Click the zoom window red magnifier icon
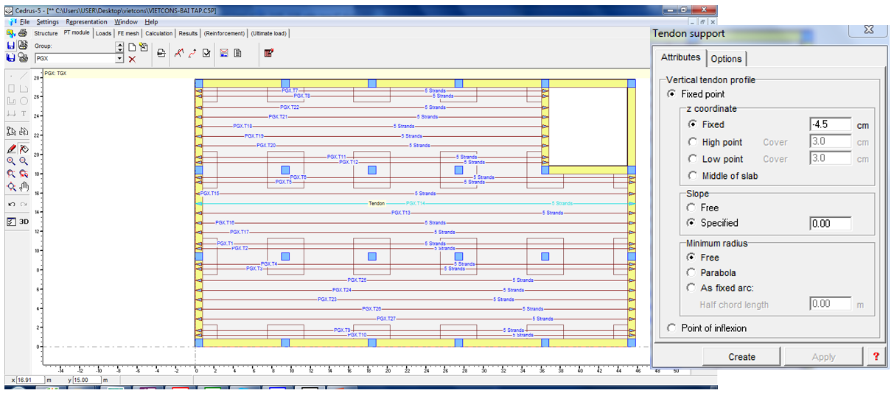 (x=11, y=174)
